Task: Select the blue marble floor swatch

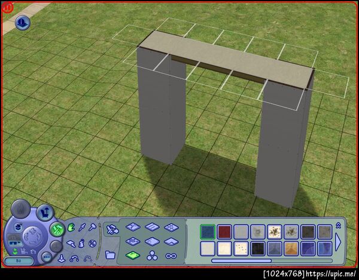Action: pyautogui.click(x=325, y=248)
